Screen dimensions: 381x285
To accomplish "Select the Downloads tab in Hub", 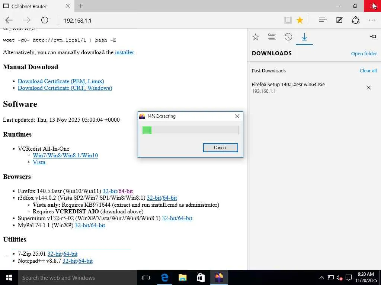I will [x=304, y=37].
